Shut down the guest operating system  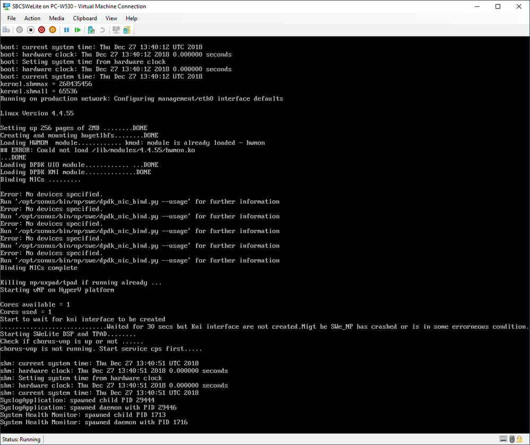pyautogui.click(x=41, y=30)
